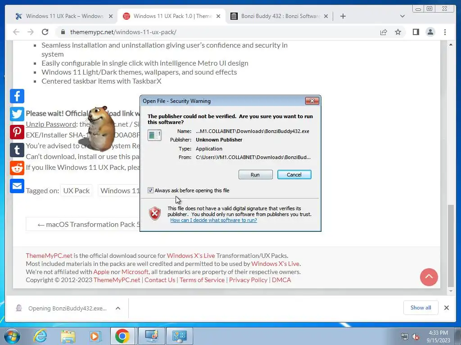Uncheck Always ask before opening this file
This screenshot has width=461, height=345.
150,190
